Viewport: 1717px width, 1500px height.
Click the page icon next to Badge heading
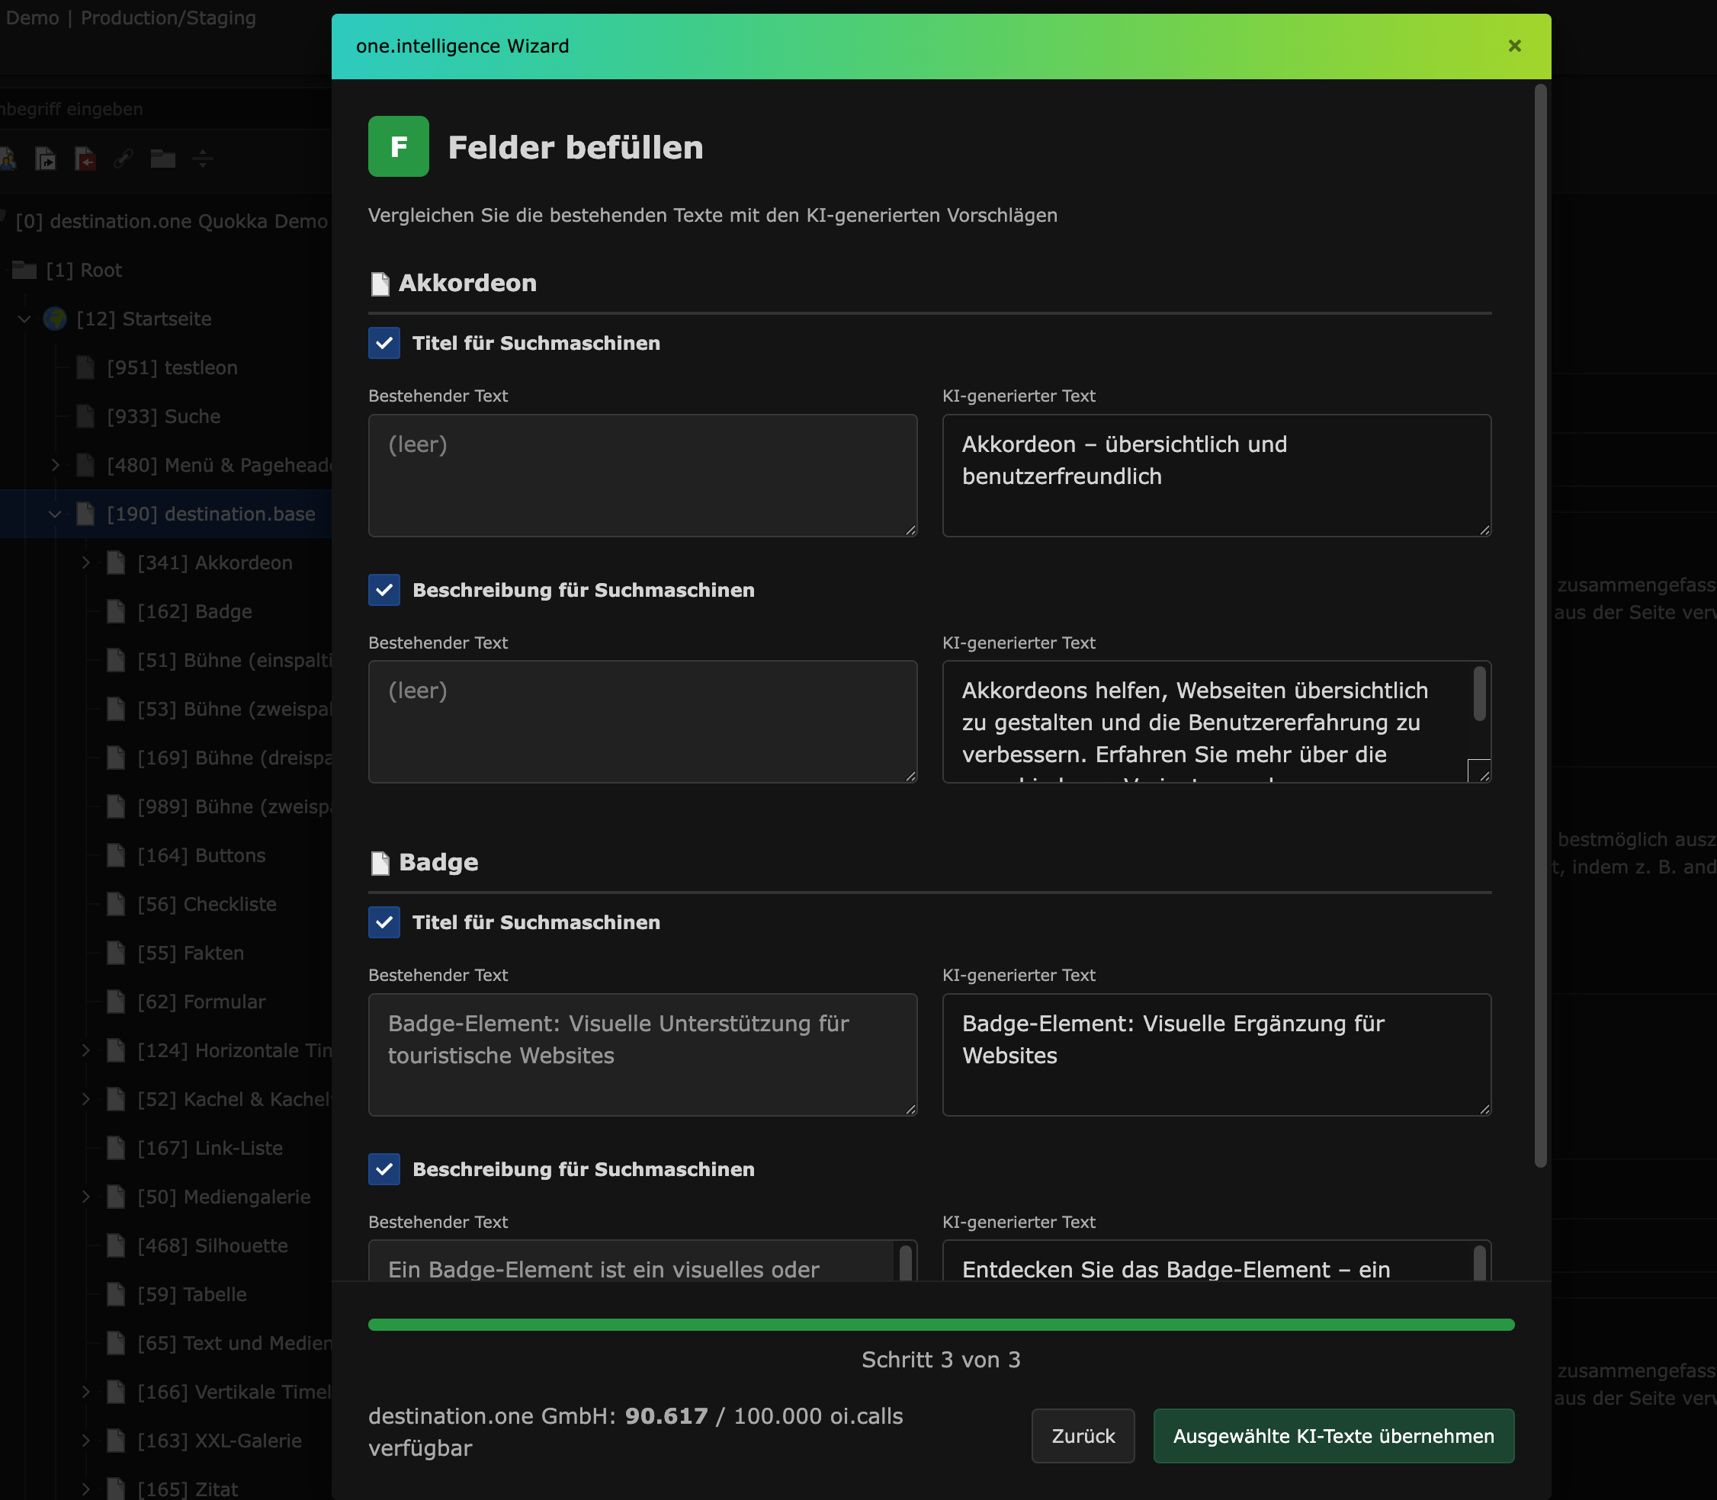coord(380,863)
